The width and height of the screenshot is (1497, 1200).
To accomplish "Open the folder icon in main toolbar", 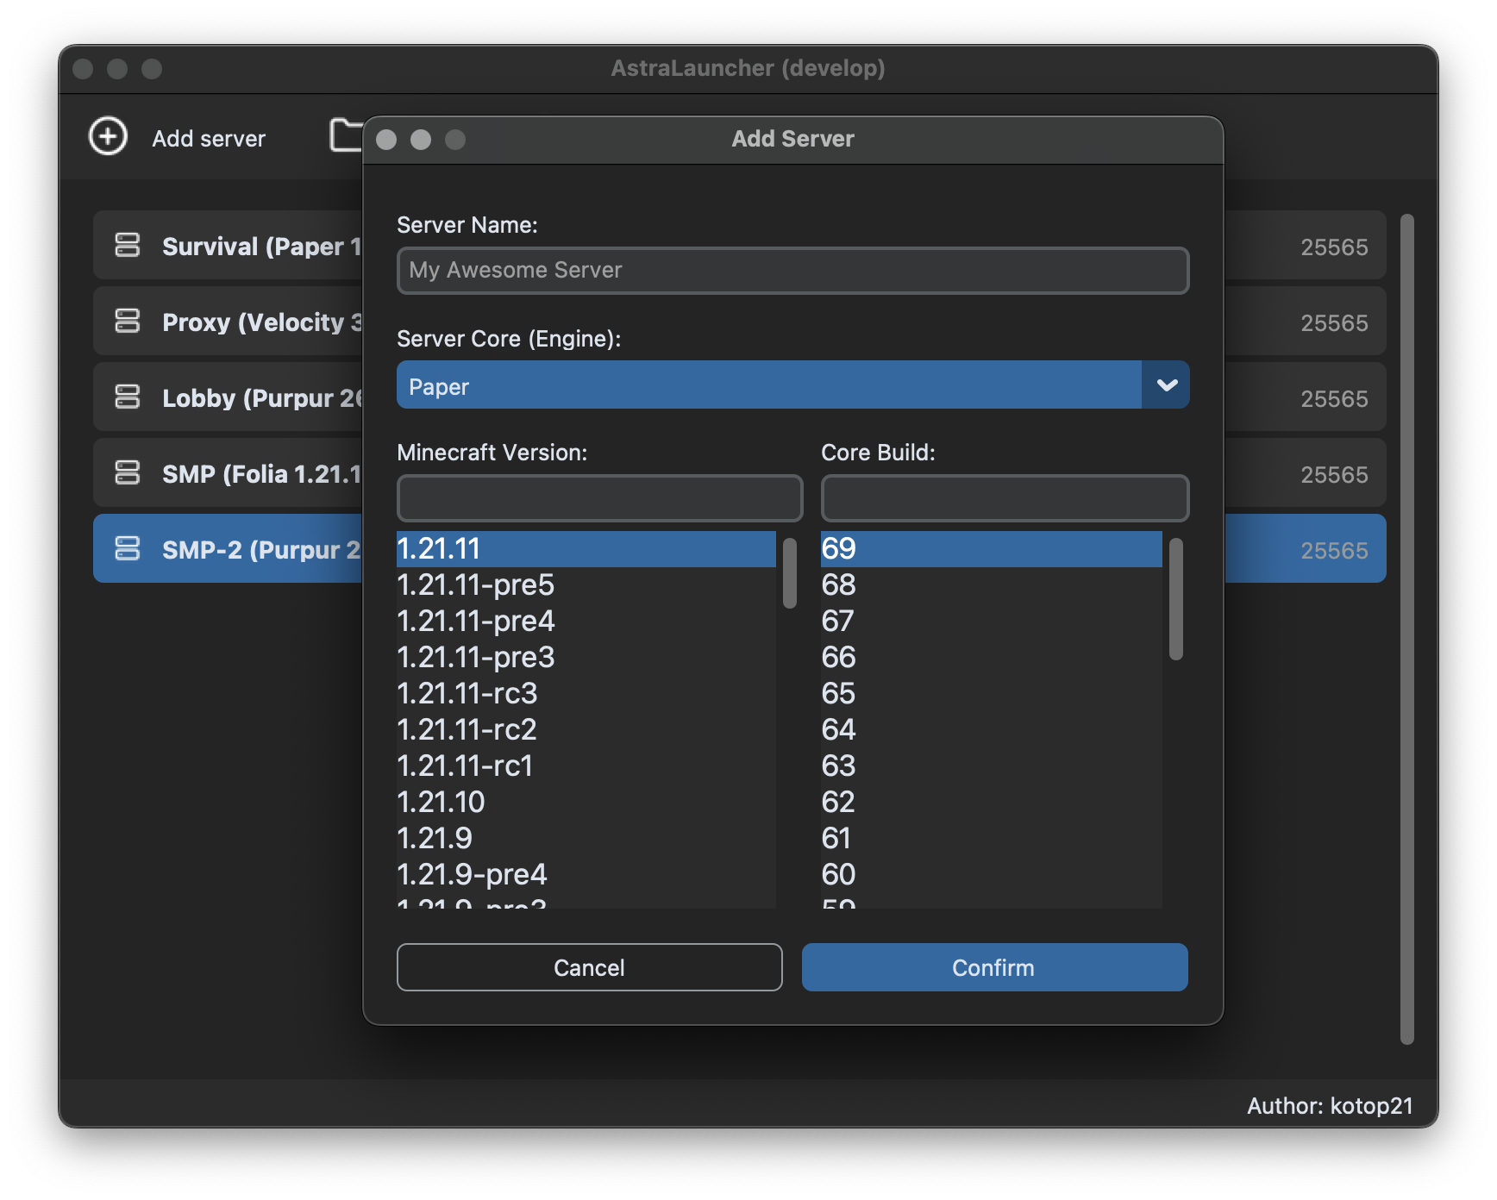I will click(346, 135).
